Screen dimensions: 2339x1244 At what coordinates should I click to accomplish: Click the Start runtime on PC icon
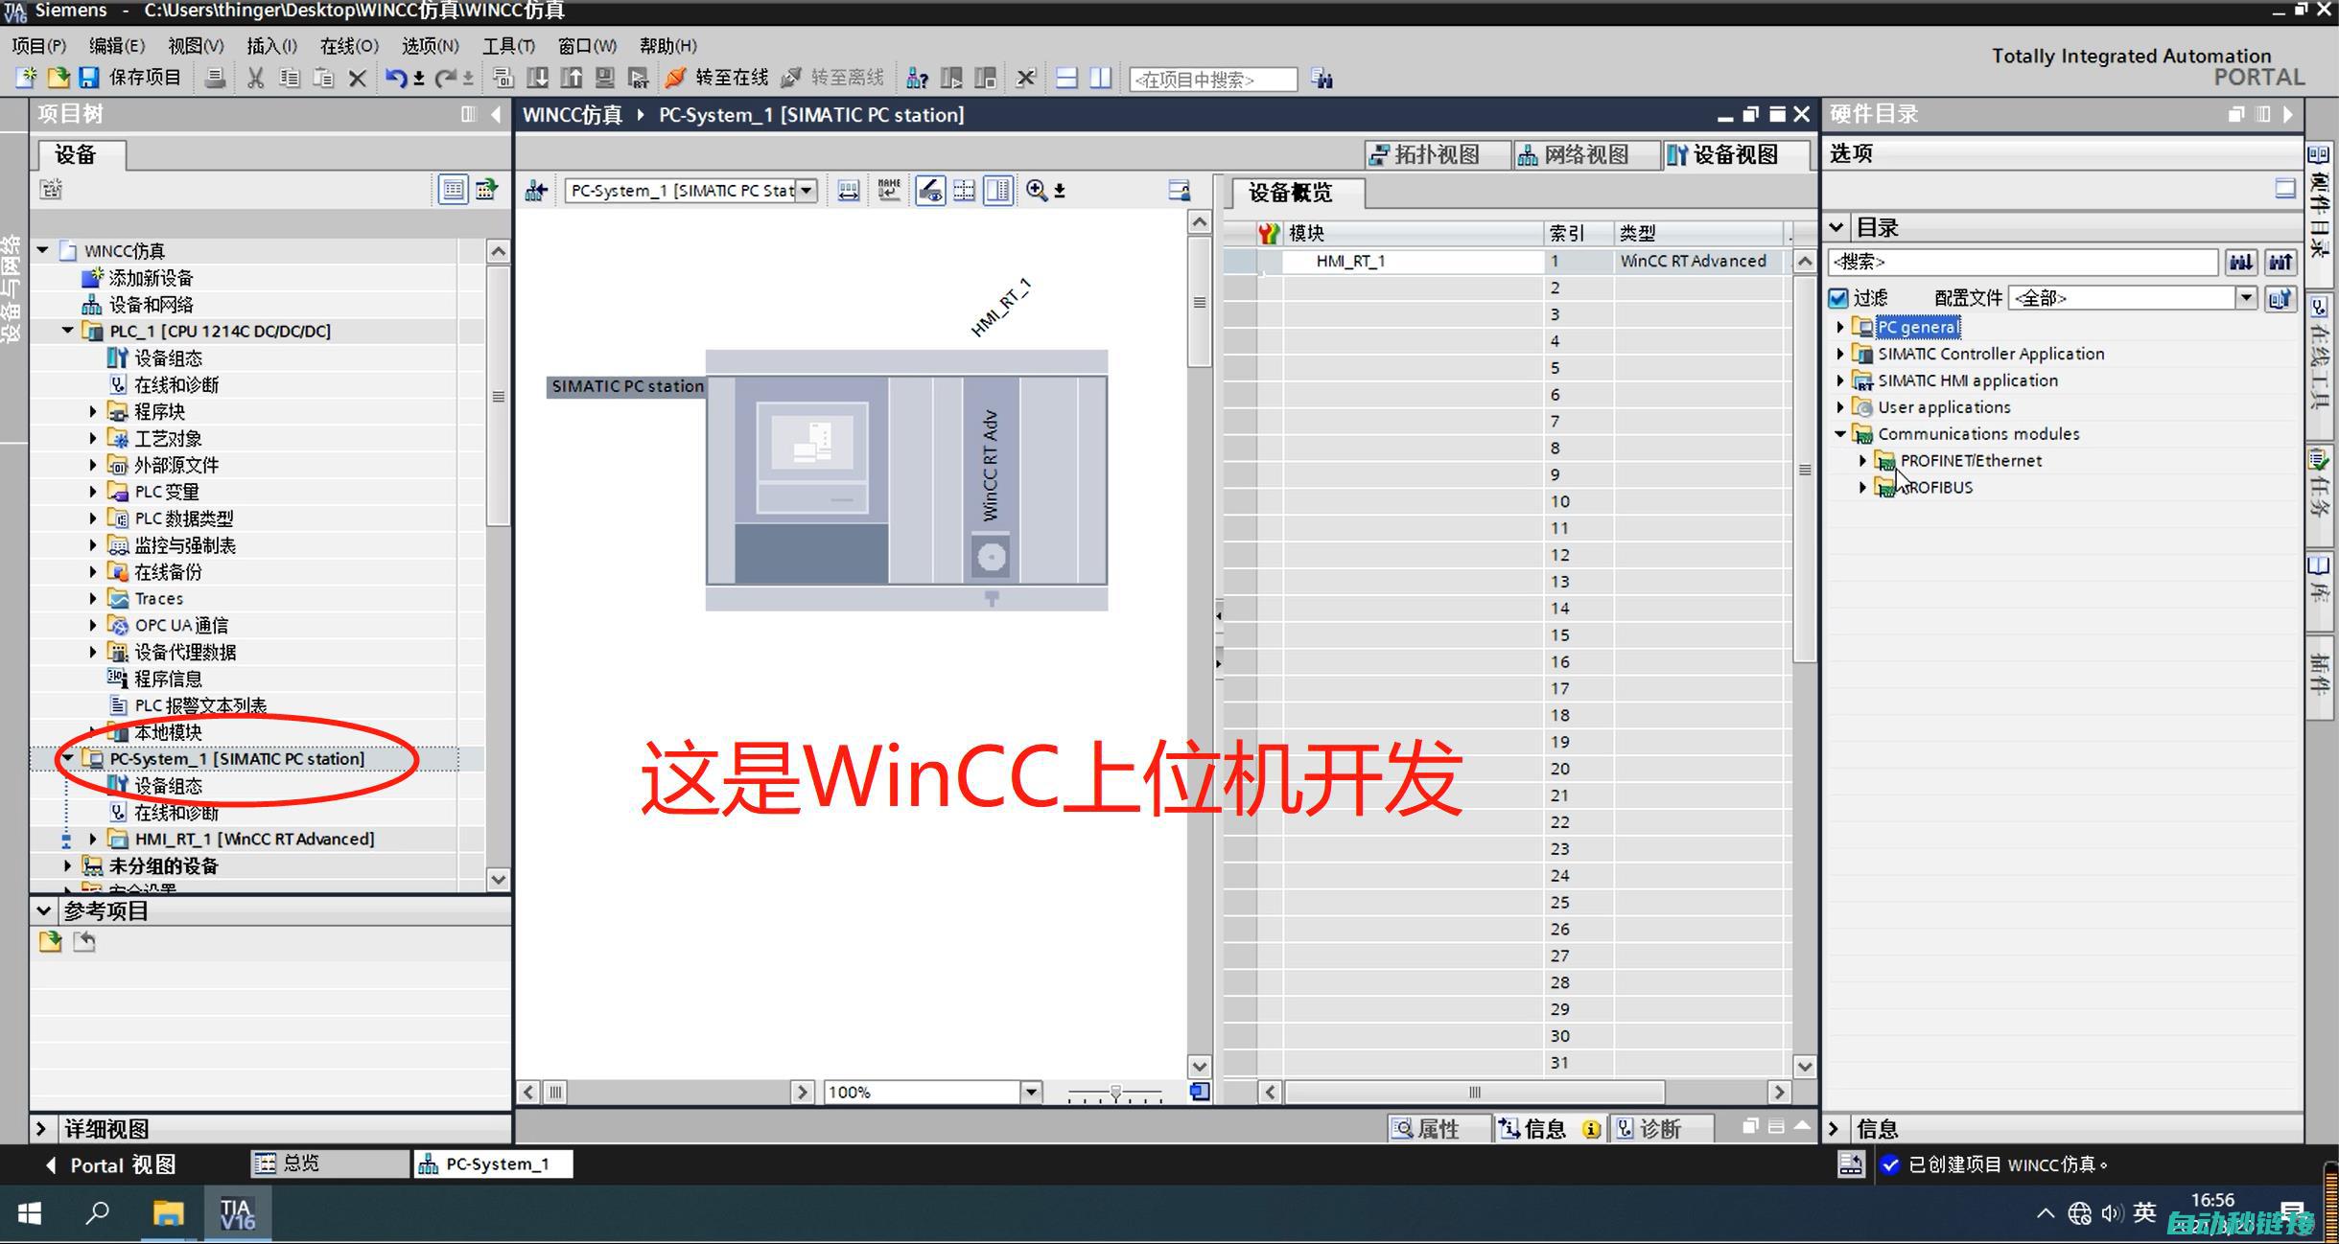click(x=638, y=79)
